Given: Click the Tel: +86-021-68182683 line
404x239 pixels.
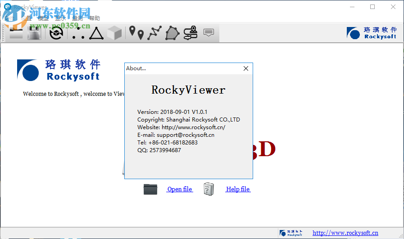Looking at the screenshot, I should 168,143.
